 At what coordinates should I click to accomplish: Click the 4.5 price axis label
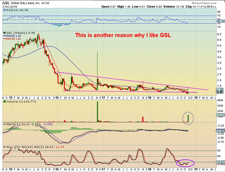tap(219, 51)
